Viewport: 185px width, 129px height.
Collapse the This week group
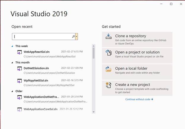pos(12,46)
